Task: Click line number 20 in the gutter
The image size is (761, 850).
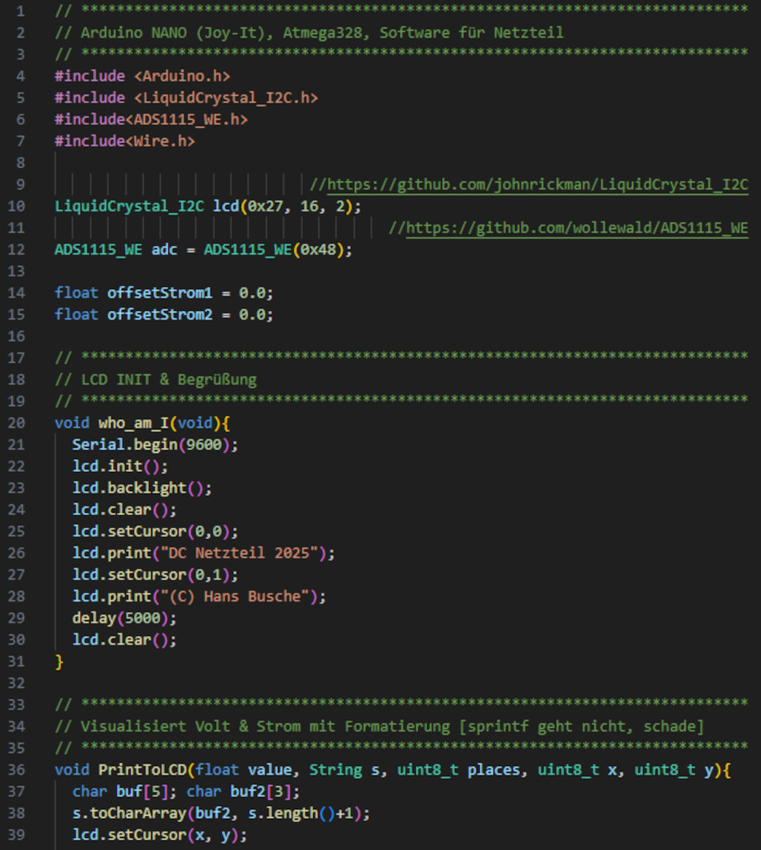Action: point(19,422)
